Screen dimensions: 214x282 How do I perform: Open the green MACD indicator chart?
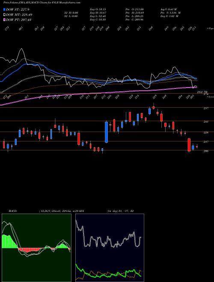(36, 248)
